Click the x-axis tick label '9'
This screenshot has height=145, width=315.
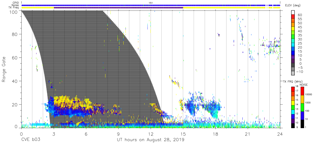point(118,134)
